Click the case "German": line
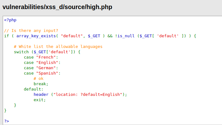This screenshot has width=222, height=125. coord(41,68)
